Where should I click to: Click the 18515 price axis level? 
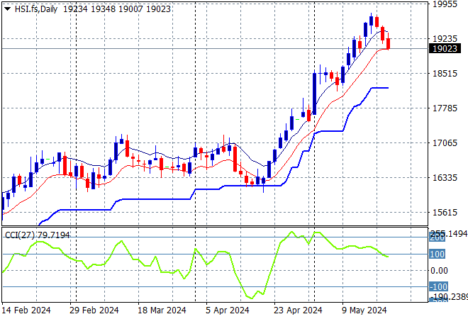(x=445, y=74)
